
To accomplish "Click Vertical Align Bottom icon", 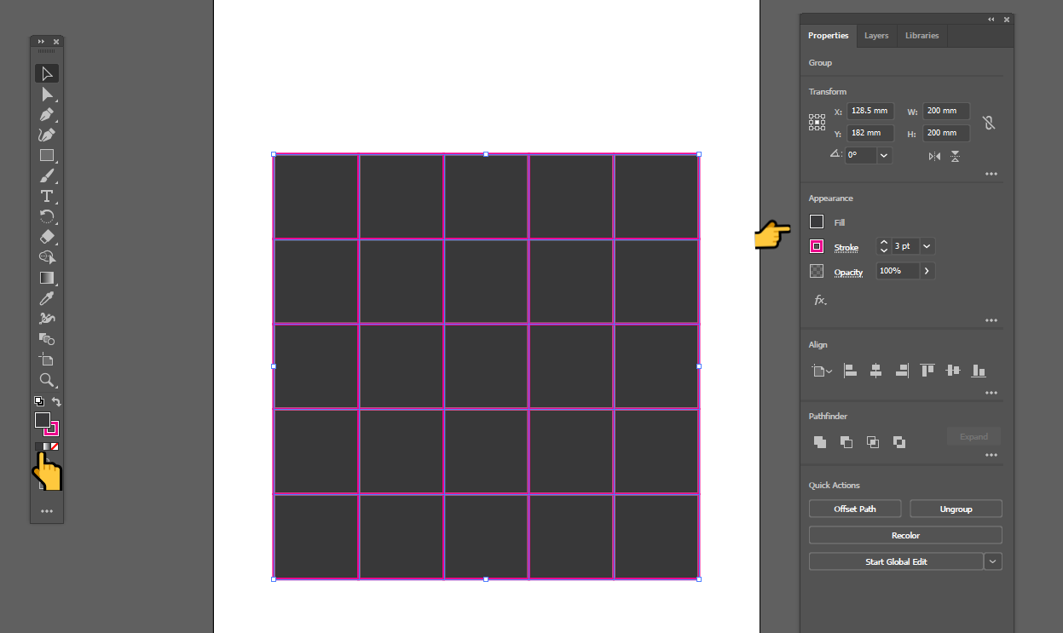I will coord(979,371).
